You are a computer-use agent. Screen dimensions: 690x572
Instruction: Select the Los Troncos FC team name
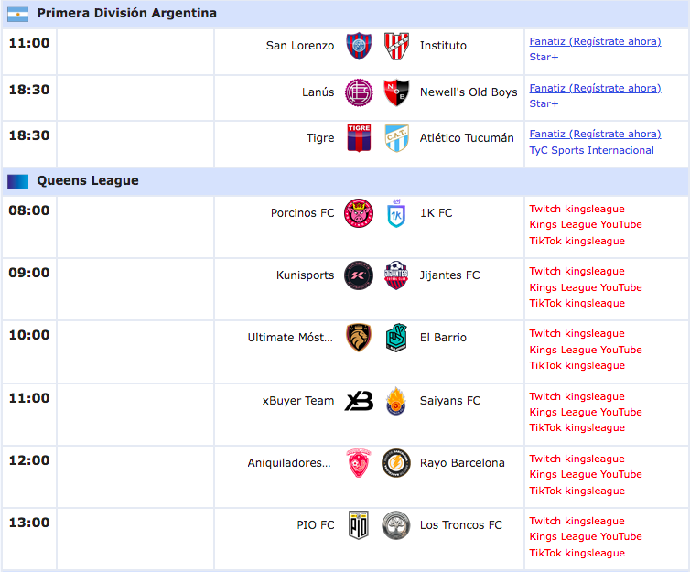click(x=460, y=525)
